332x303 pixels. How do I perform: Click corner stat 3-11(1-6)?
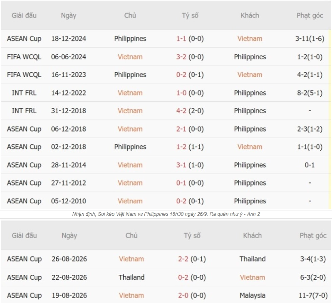[310, 39]
